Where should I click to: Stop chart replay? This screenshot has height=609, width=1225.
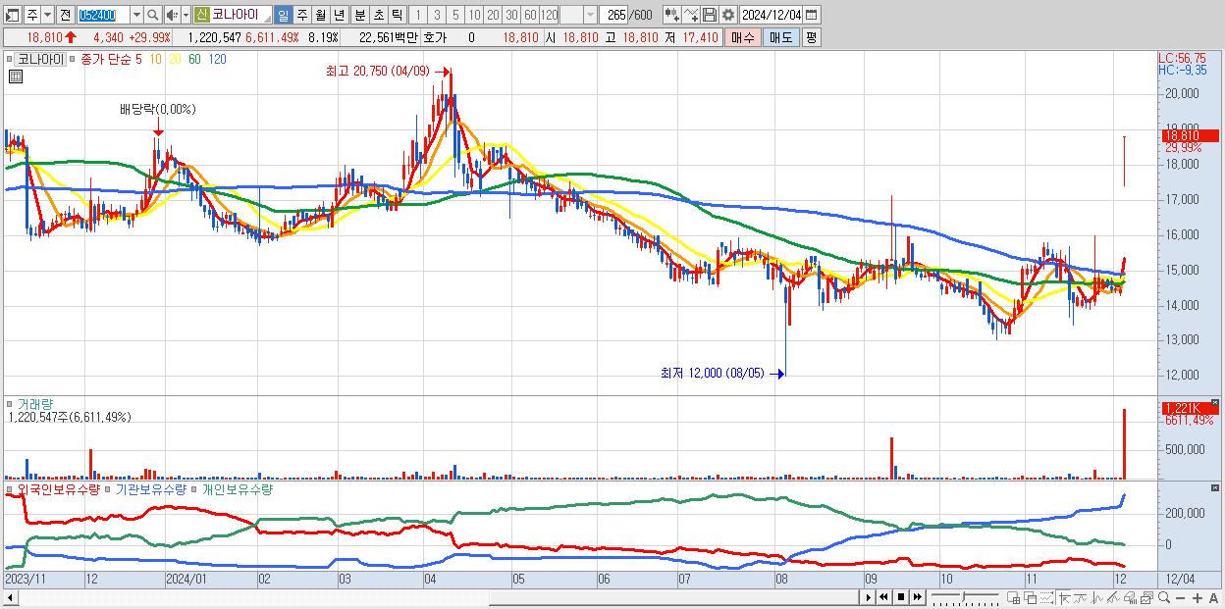901,597
